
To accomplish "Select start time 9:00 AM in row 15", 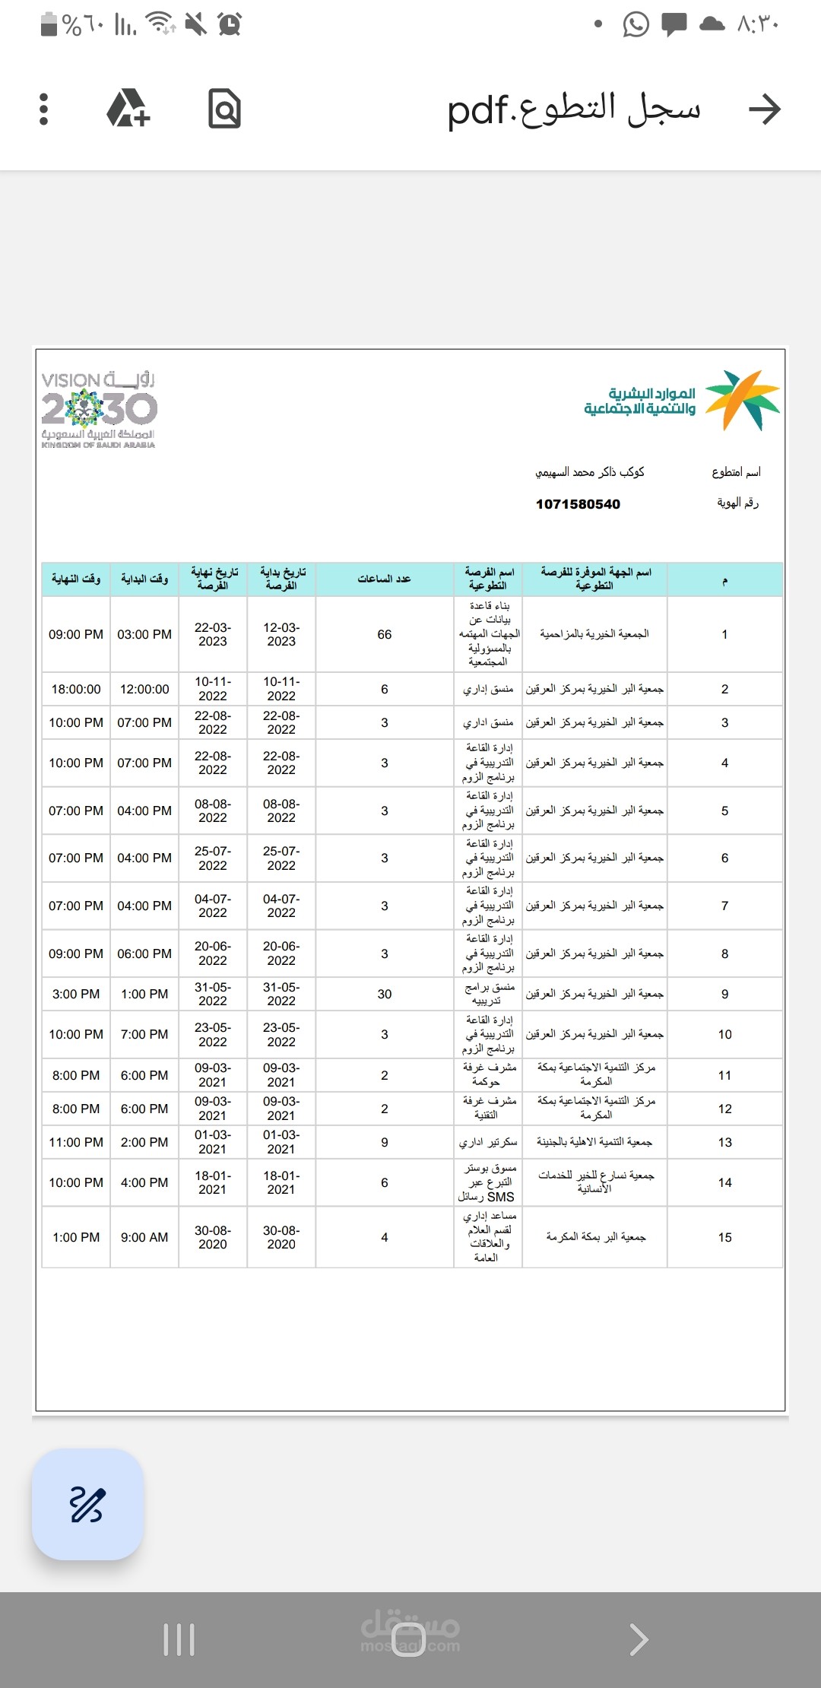I will (x=144, y=1237).
